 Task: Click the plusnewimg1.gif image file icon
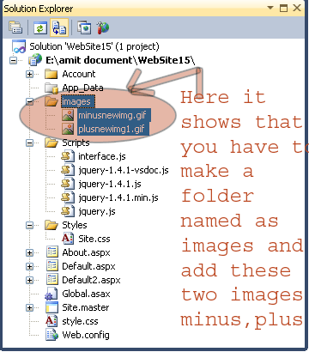coord(68,129)
